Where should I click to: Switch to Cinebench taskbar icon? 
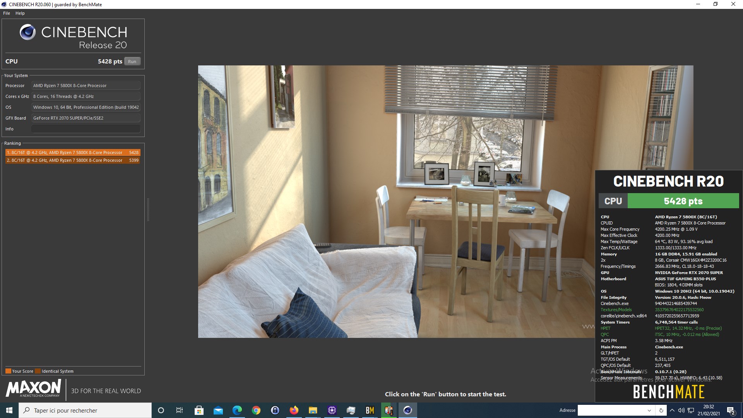[x=407, y=410]
